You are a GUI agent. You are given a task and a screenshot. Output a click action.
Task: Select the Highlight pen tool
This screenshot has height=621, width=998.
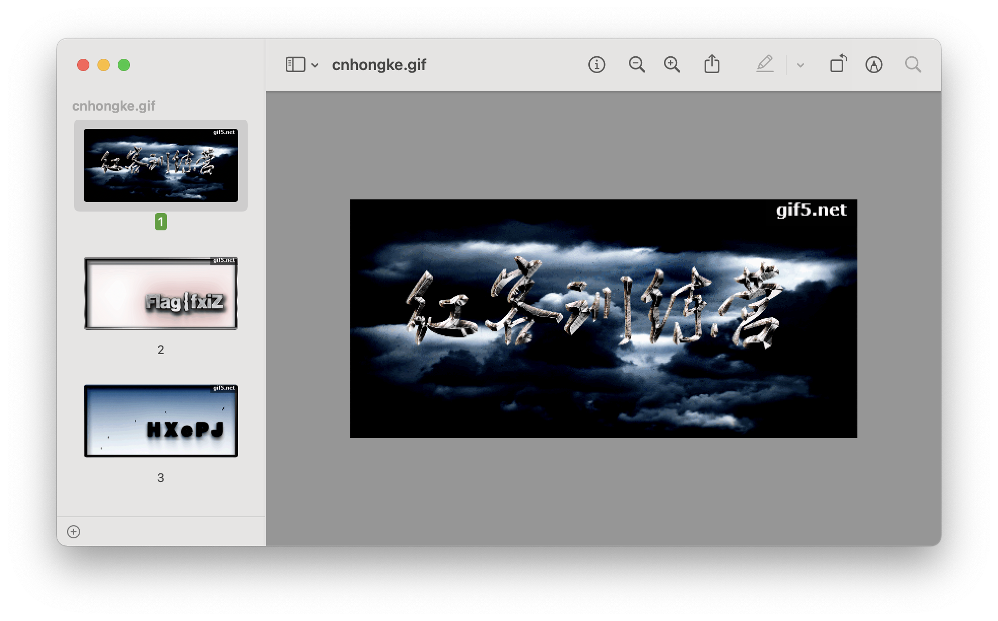point(764,64)
